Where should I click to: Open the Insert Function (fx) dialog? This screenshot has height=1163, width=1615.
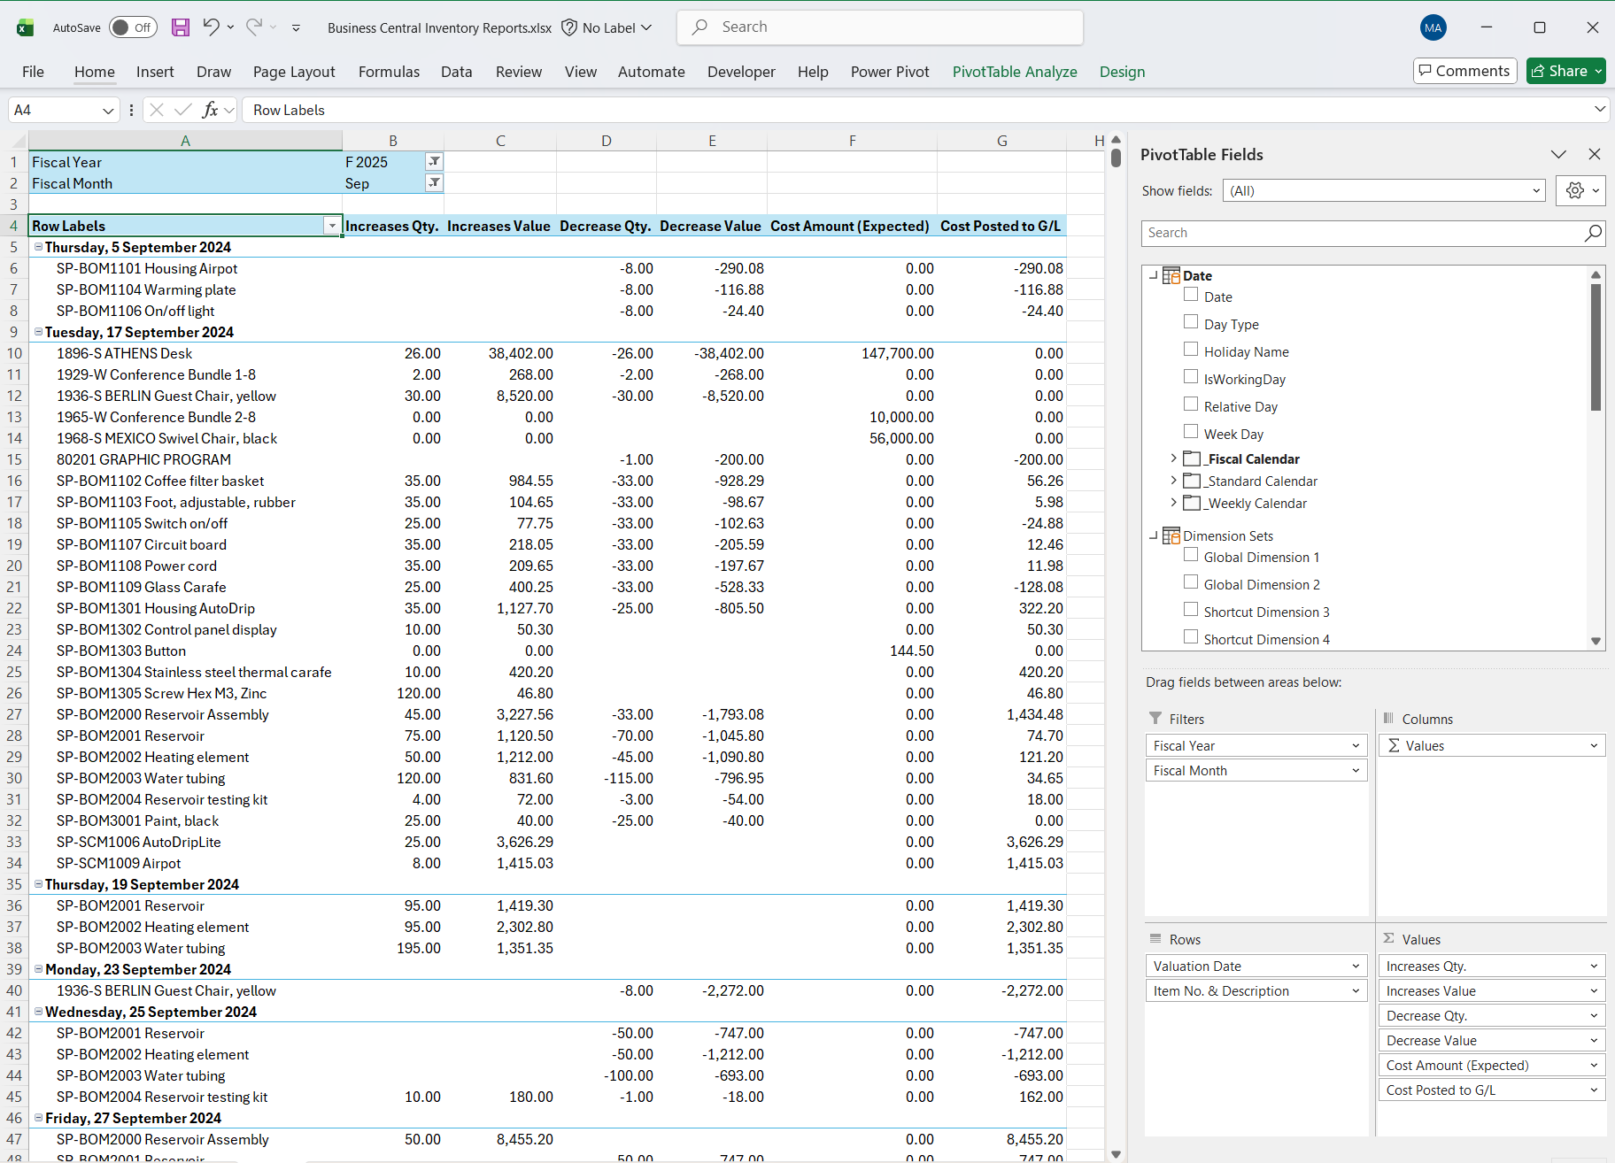click(x=212, y=110)
